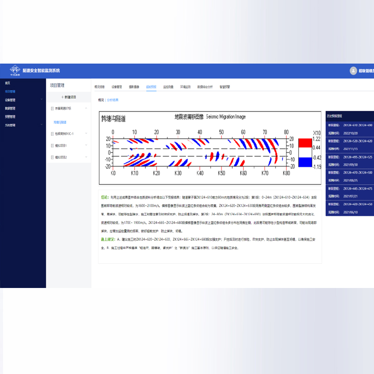This screenshot has width=374, height=374.
Task: Click the document icon beside 包银高铁BYJC-1
Action: (52, 134)
